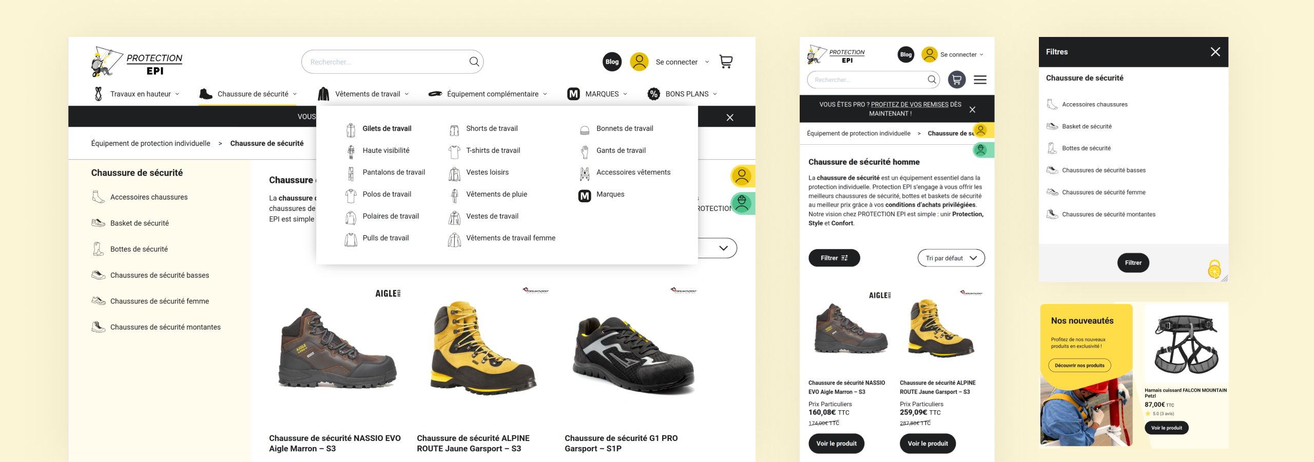Click the search magnifier in desktop search bar
The height and width of the screenshot is (462, 1314).
point(474,62)
